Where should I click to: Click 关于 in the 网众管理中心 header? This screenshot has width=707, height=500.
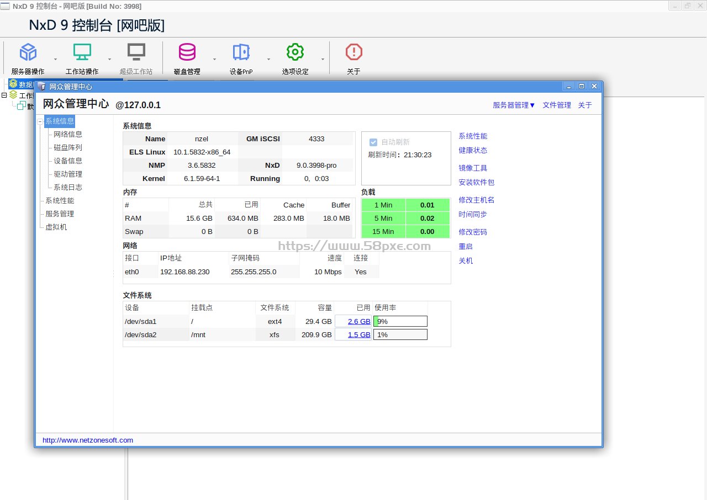[x=585, y=105]
